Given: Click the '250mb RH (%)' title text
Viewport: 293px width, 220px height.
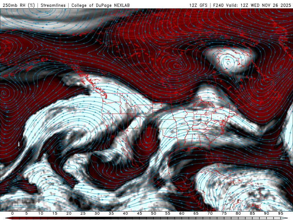Looking at the screenshot, I should tap(19, 5).
